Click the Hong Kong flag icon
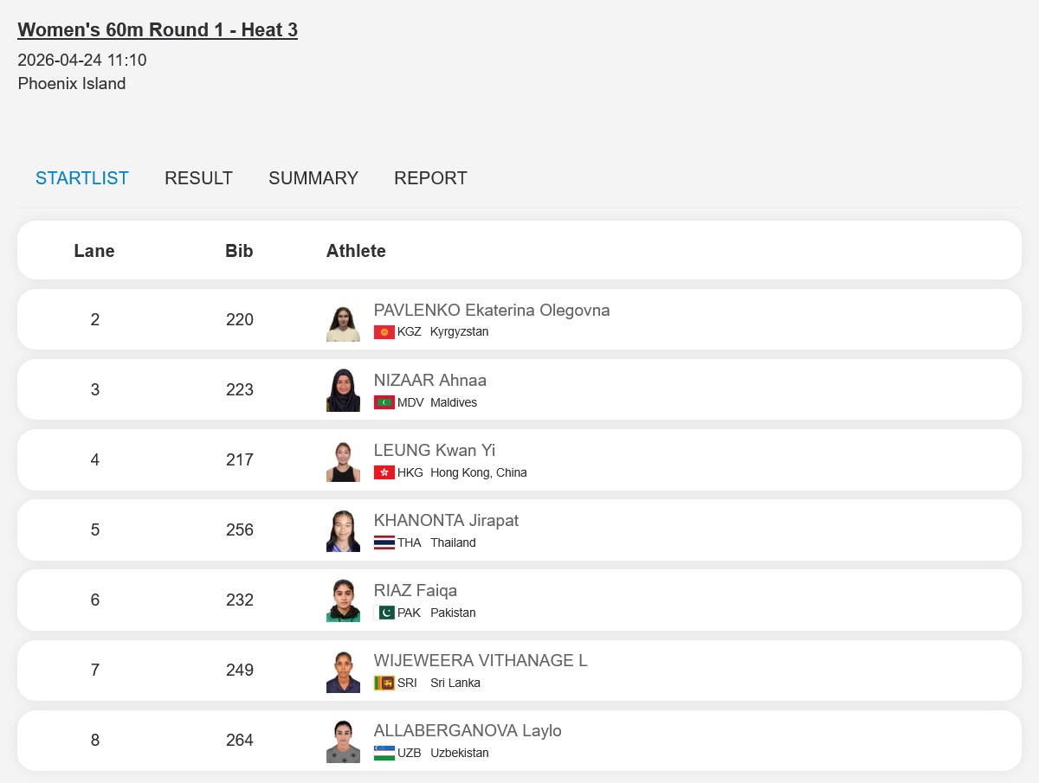This screenshot has width=1039, height=783. [x=384, y=472]
